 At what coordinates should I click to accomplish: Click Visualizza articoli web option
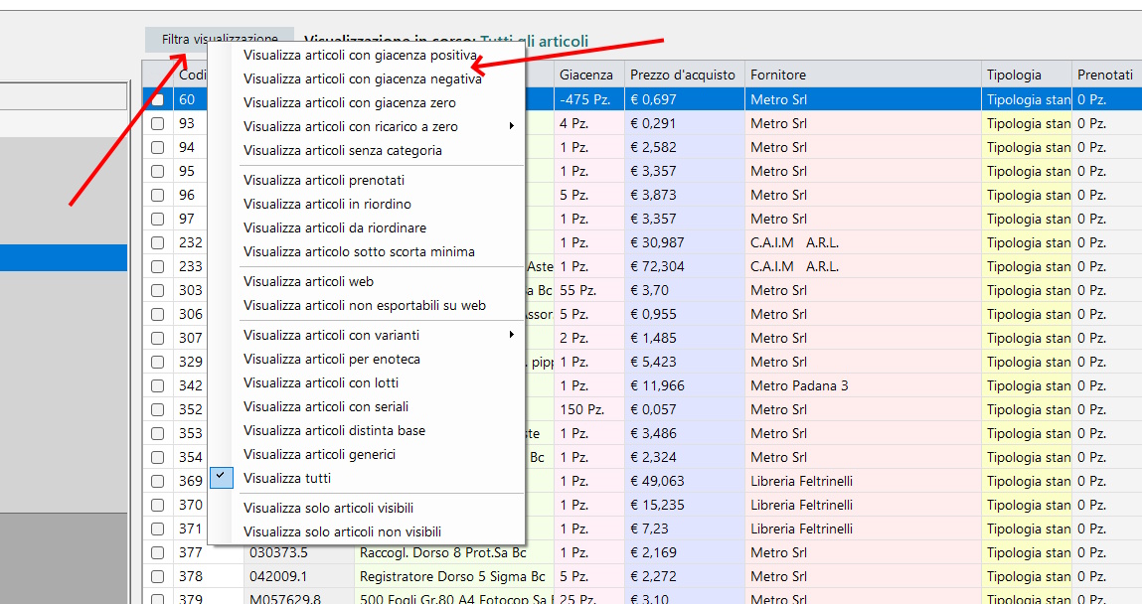click(308, 282)
